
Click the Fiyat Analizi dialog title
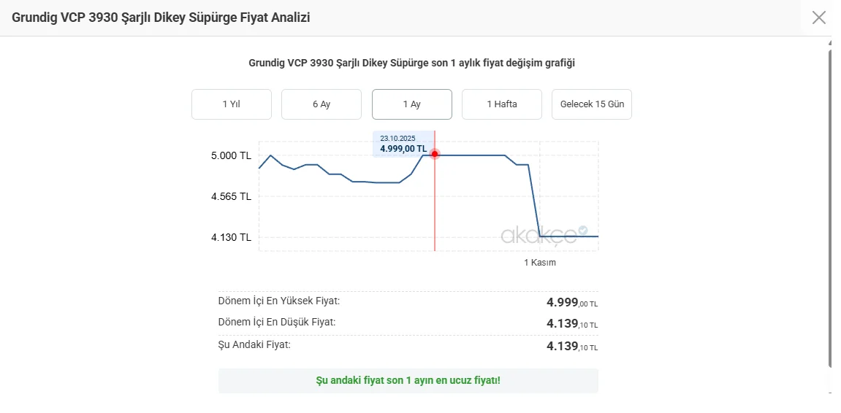click(x=161, y=18)
